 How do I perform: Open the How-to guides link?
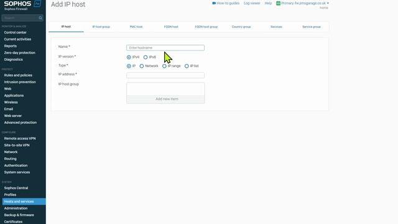228,3
